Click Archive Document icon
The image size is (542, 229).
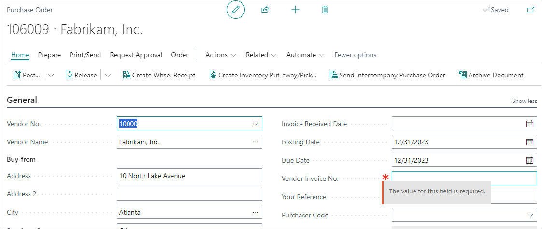point(462,75)
